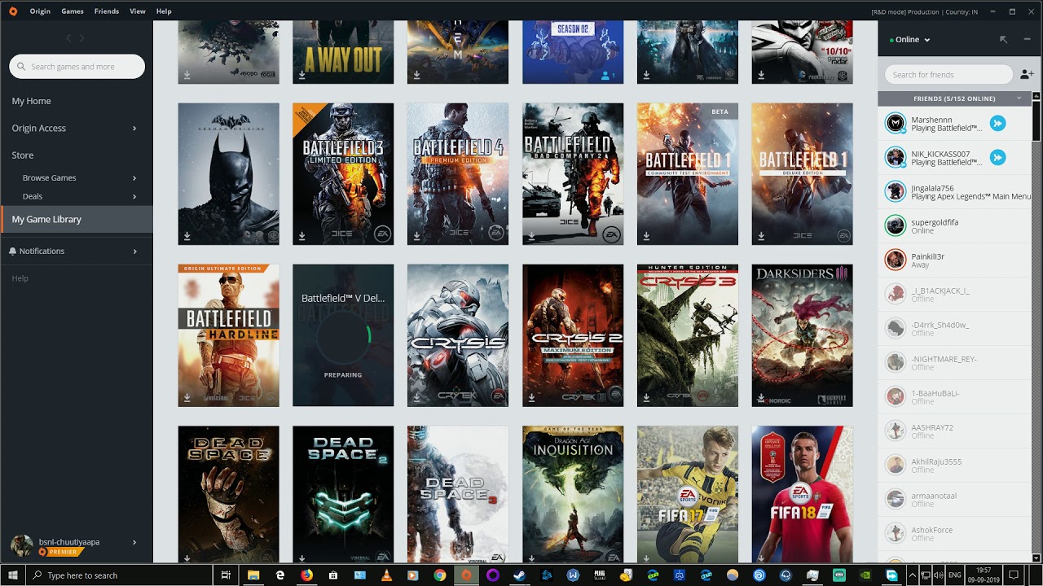This screenshot has width=1043, height=586.
Task: Open the Crysis game tile
Action: coord(458,335)
